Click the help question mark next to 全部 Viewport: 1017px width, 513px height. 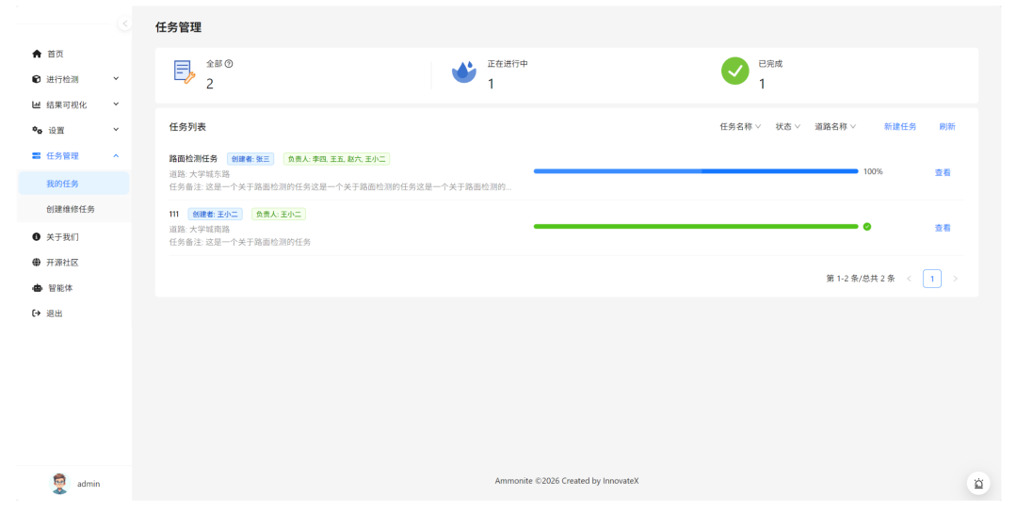coord(229,64)
